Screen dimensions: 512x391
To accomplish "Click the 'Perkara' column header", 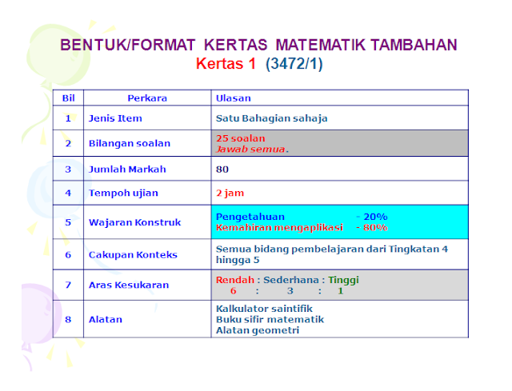I will point(147,98).
